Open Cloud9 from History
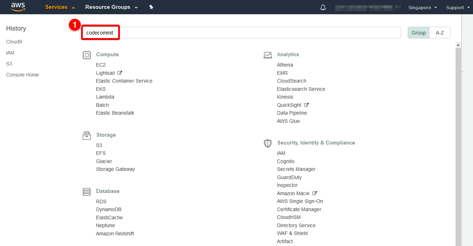473x246 pixels. click(14, 42)
